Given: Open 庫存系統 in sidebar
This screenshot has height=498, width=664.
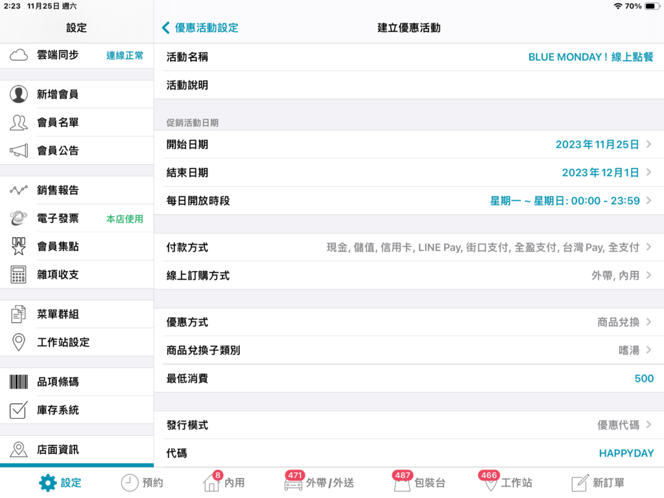Looking at the screenshot, I should point(77,410).
